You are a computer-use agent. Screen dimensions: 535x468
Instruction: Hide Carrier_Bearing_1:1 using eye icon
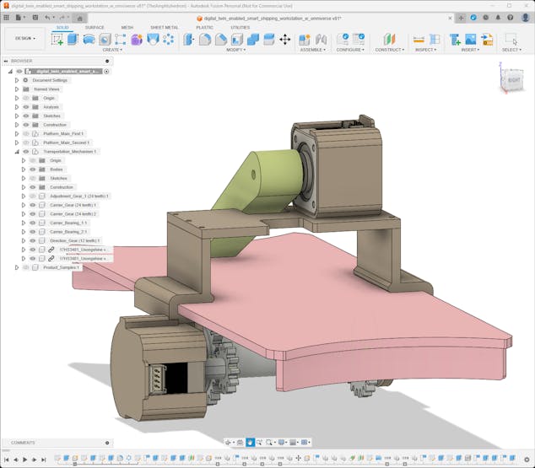[33, 223]
